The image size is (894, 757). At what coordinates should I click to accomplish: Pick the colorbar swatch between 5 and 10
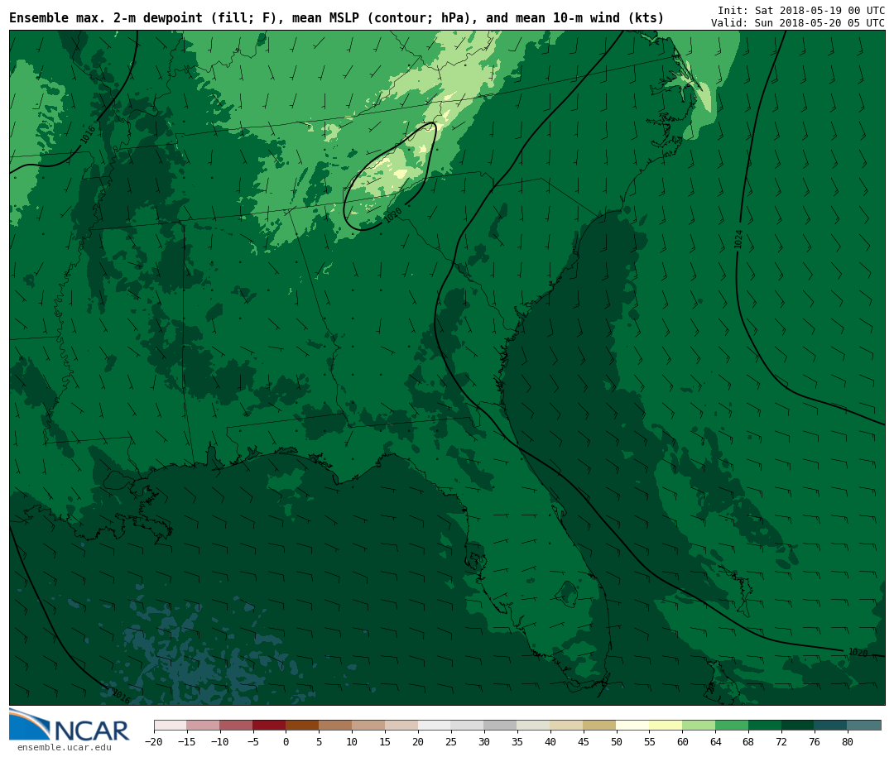coord(335,725)
